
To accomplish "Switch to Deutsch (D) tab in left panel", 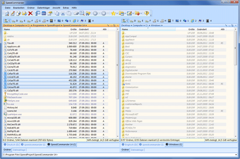I will [x=11, y=145].
